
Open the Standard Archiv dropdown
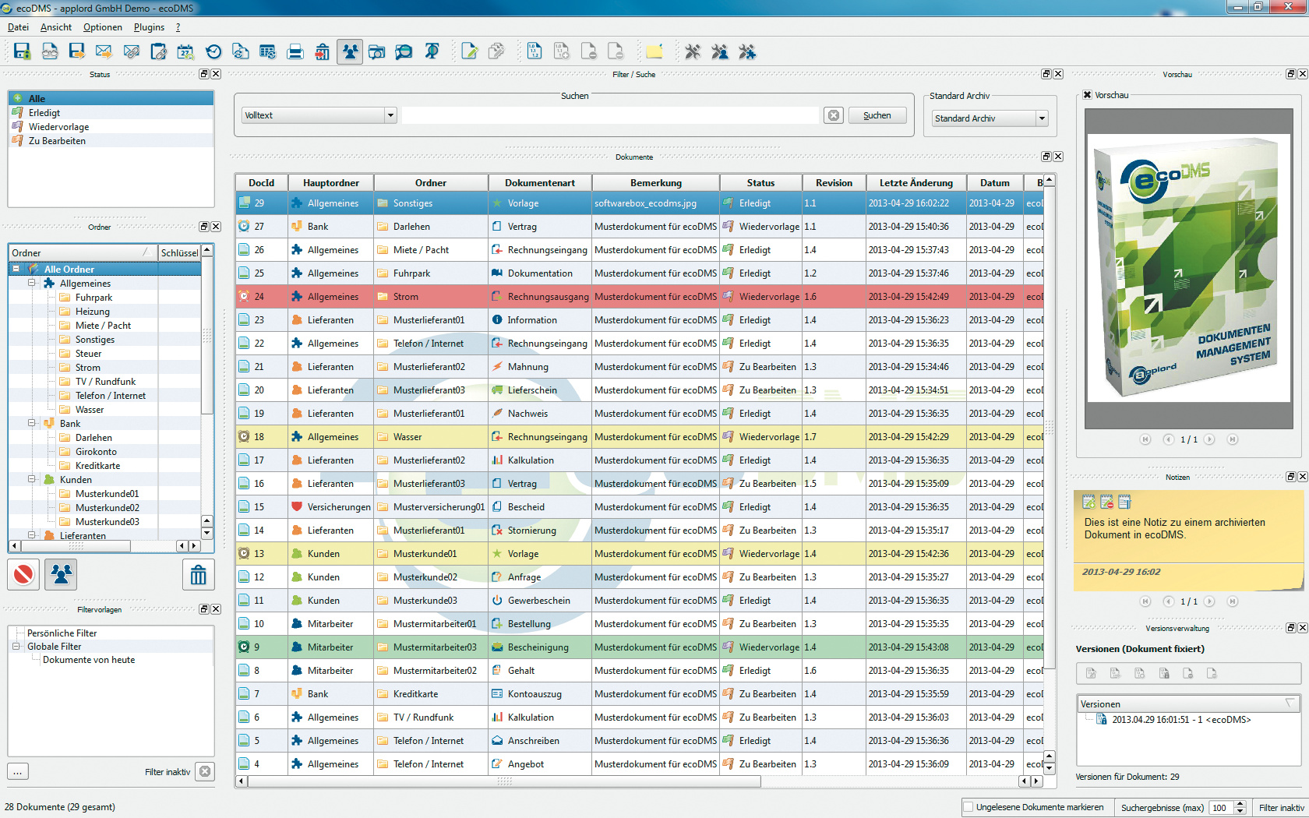[990, 118]
